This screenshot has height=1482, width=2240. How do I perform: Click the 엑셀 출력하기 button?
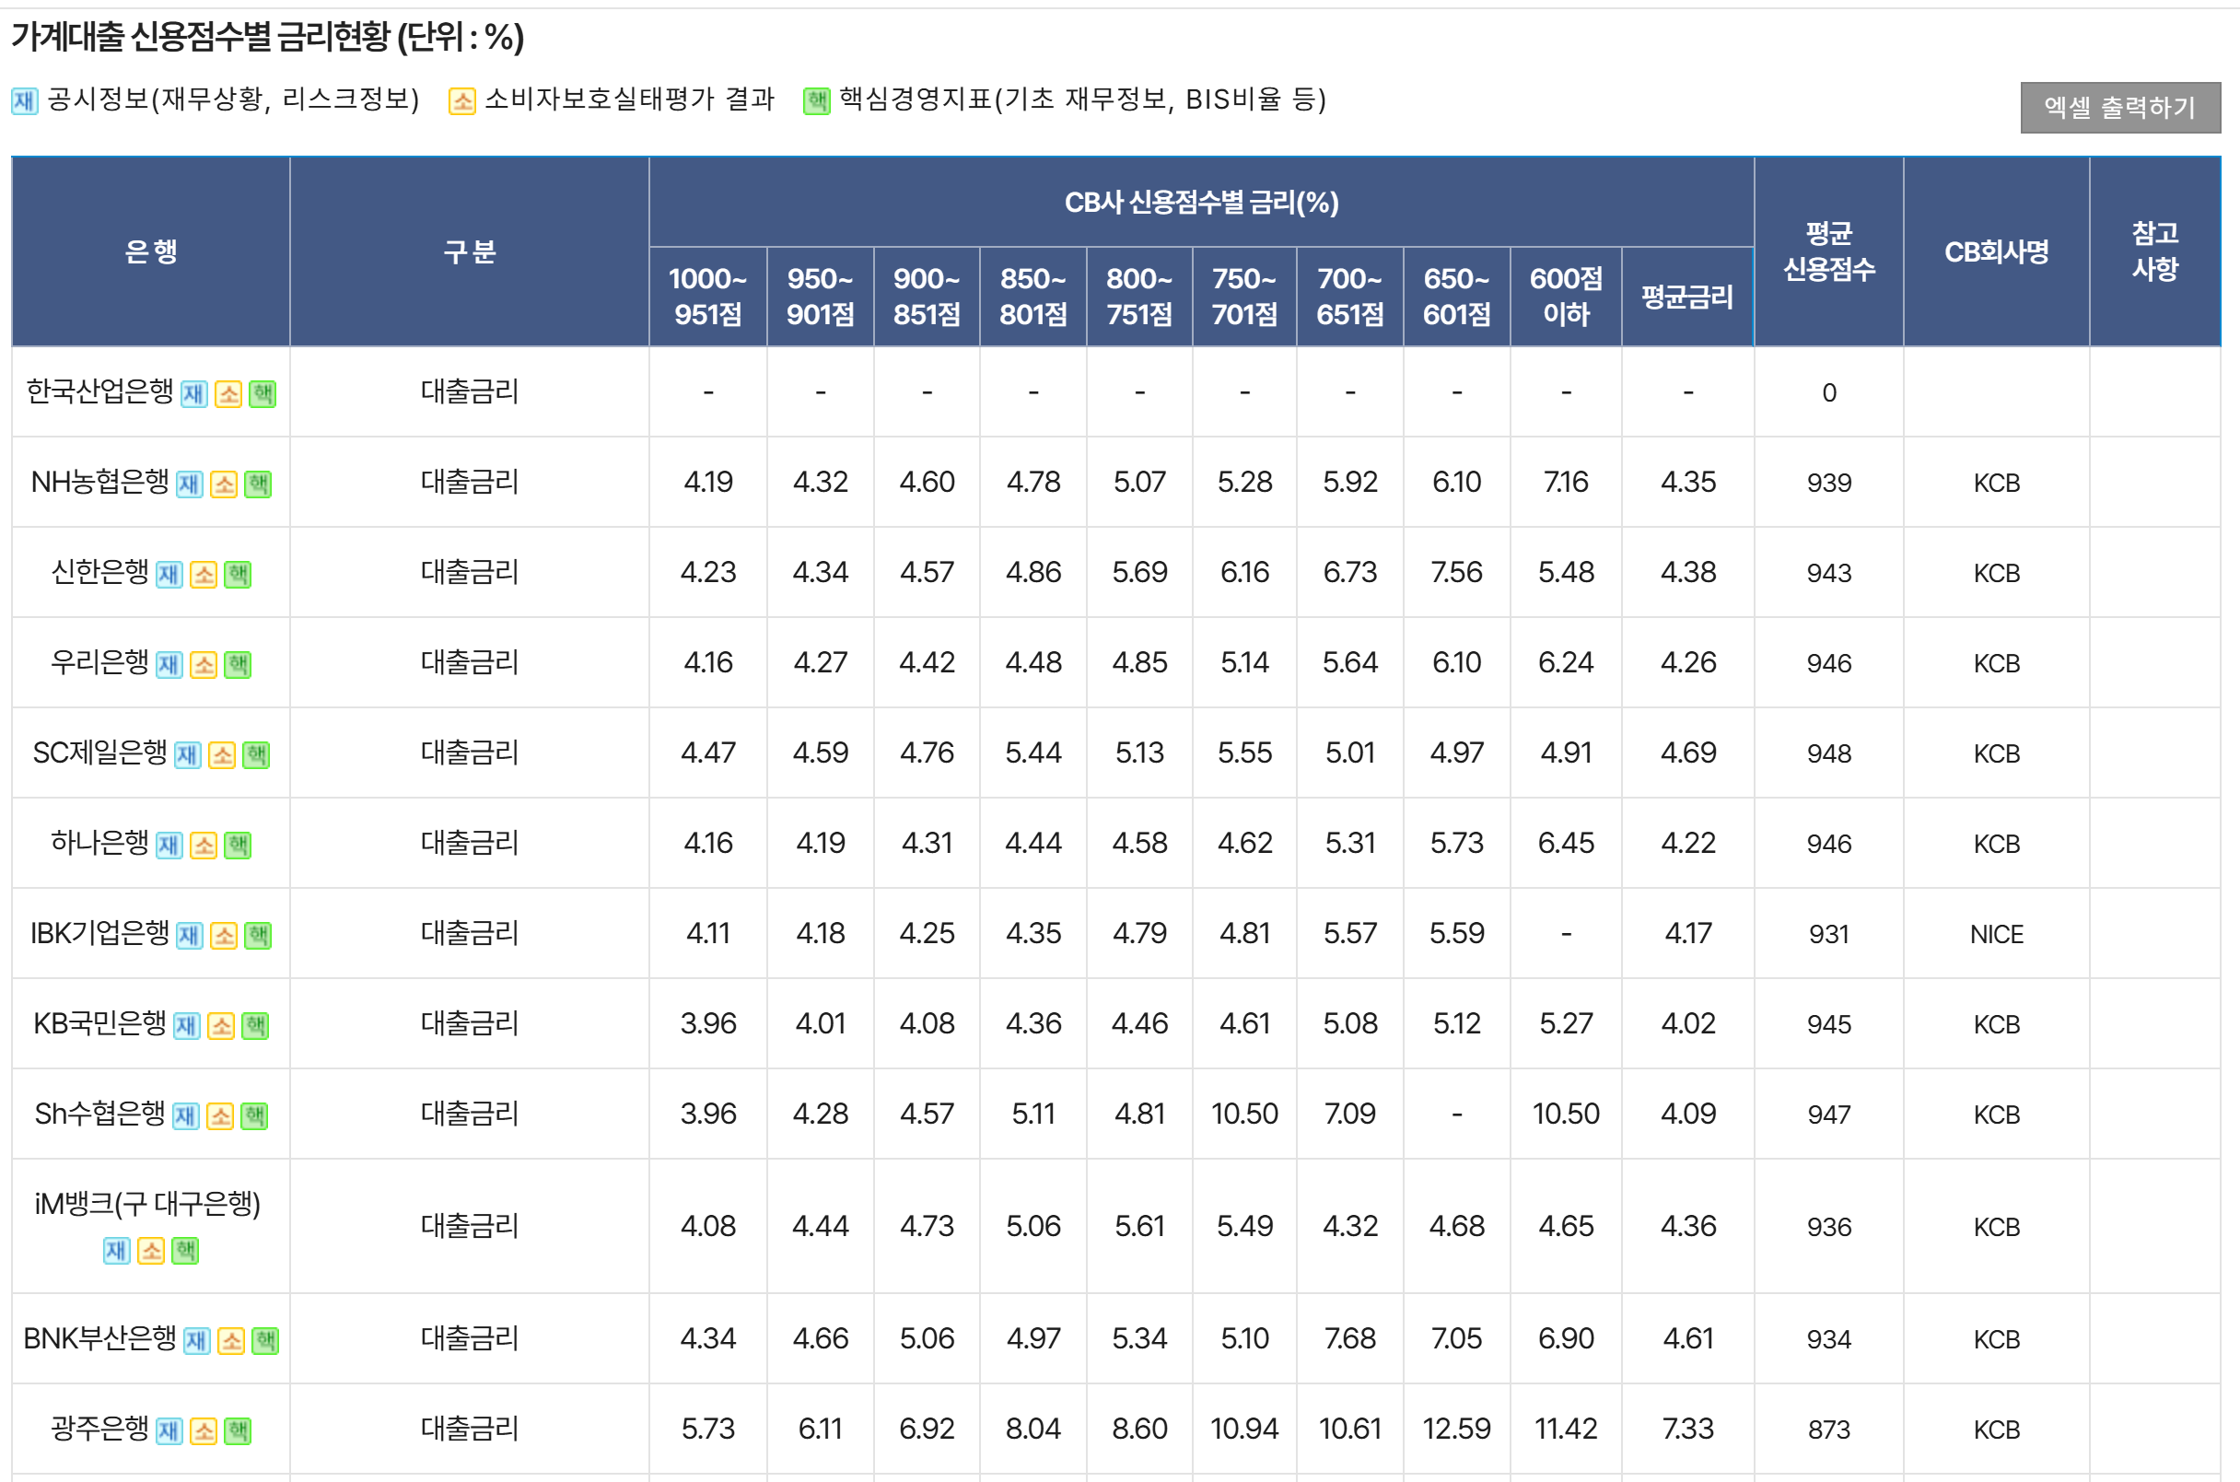[2119, 108]
